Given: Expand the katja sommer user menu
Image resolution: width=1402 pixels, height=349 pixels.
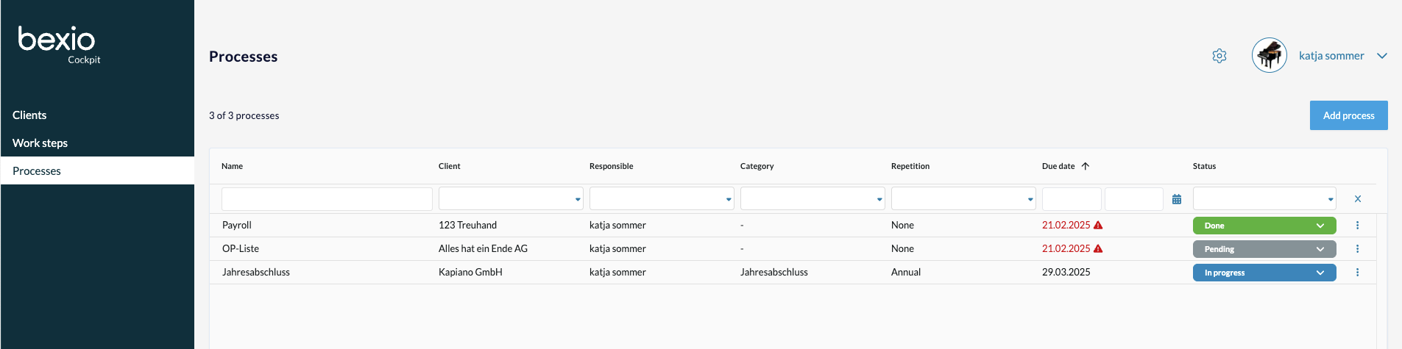Looking at the screenshot, I should click(1381, 56).
